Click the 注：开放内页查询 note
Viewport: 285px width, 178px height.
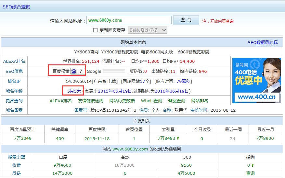click(218, 21)
